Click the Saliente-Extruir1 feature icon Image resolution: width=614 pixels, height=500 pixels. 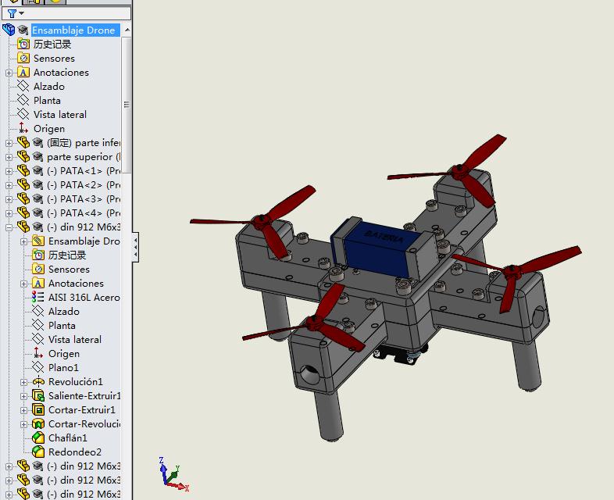pos(38,395)
